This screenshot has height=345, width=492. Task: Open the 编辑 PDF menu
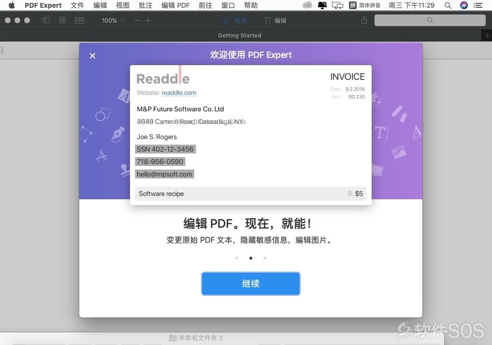pyautogui.click(x=175, y=5)
